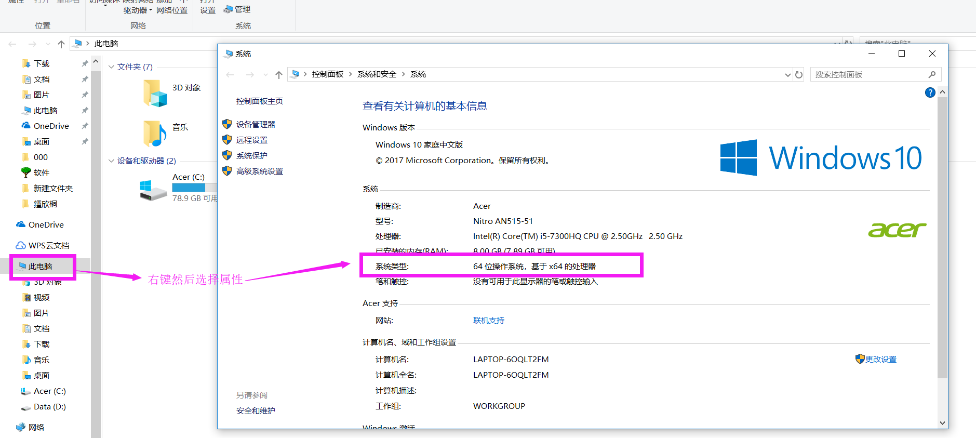
Task: Unpin 下载 using its pin icon
Action: pos(85,63)
